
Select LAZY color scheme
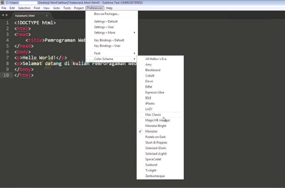tap(160, 109)
